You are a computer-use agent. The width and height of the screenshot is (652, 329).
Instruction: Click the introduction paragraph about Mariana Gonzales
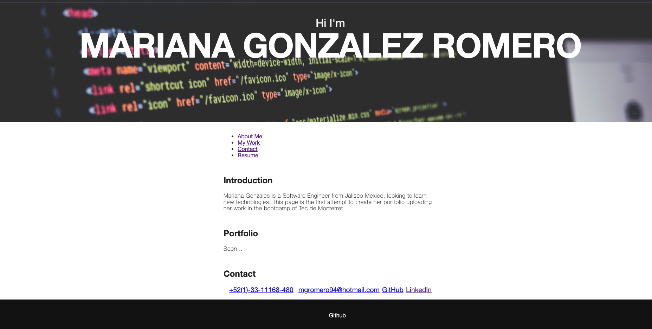click(x=328, y=202)
